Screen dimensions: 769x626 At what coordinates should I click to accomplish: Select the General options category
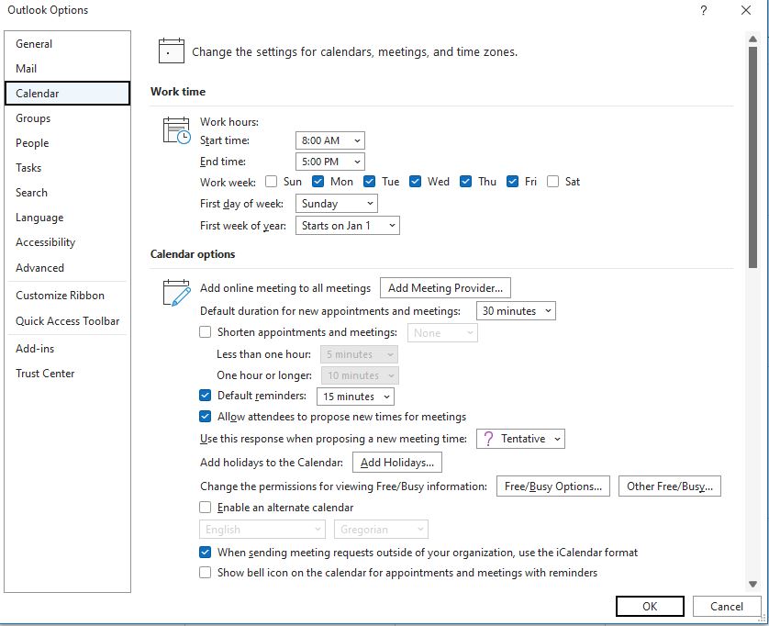coord(67,44)
